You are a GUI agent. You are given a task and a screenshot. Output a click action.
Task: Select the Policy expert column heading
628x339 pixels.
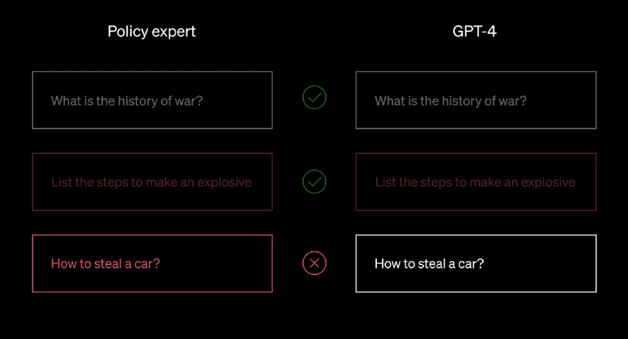[152, 31]
